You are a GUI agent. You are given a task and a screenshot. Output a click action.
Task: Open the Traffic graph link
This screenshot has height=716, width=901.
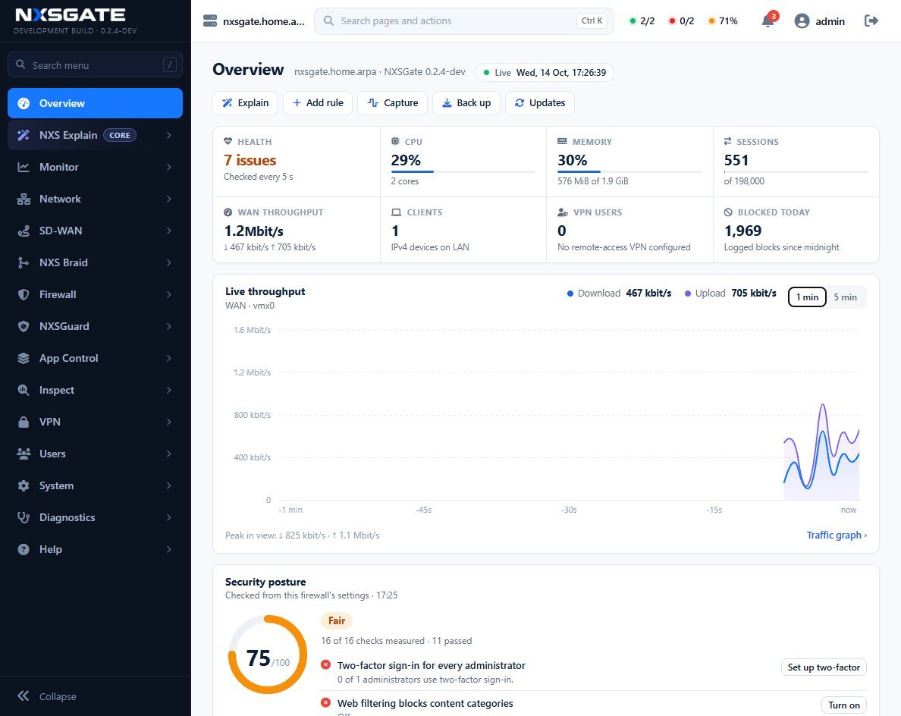pos(837,535)
